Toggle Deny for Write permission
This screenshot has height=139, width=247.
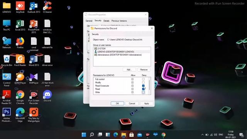[x=143, y=92]
